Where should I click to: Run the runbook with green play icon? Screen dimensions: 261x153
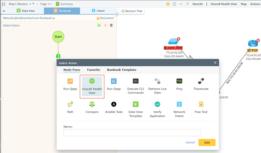tap(99, 25)
